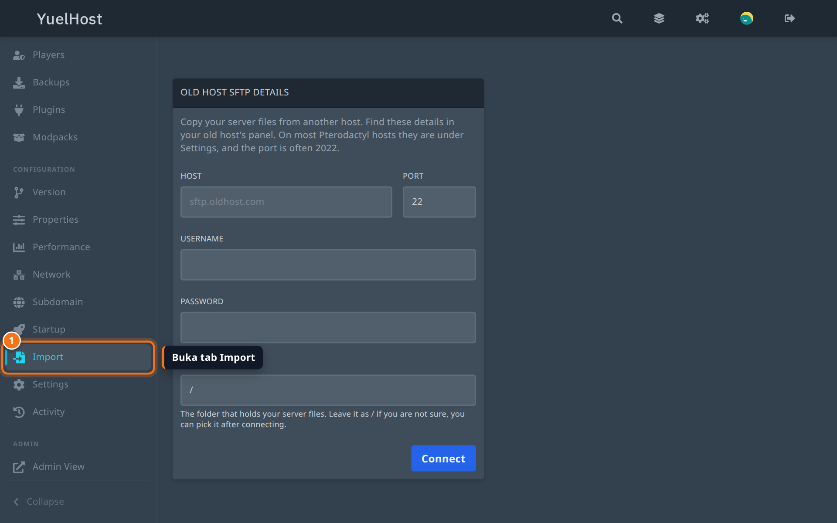
Task: Open the Startup menu item
Action: pos(78,329)
